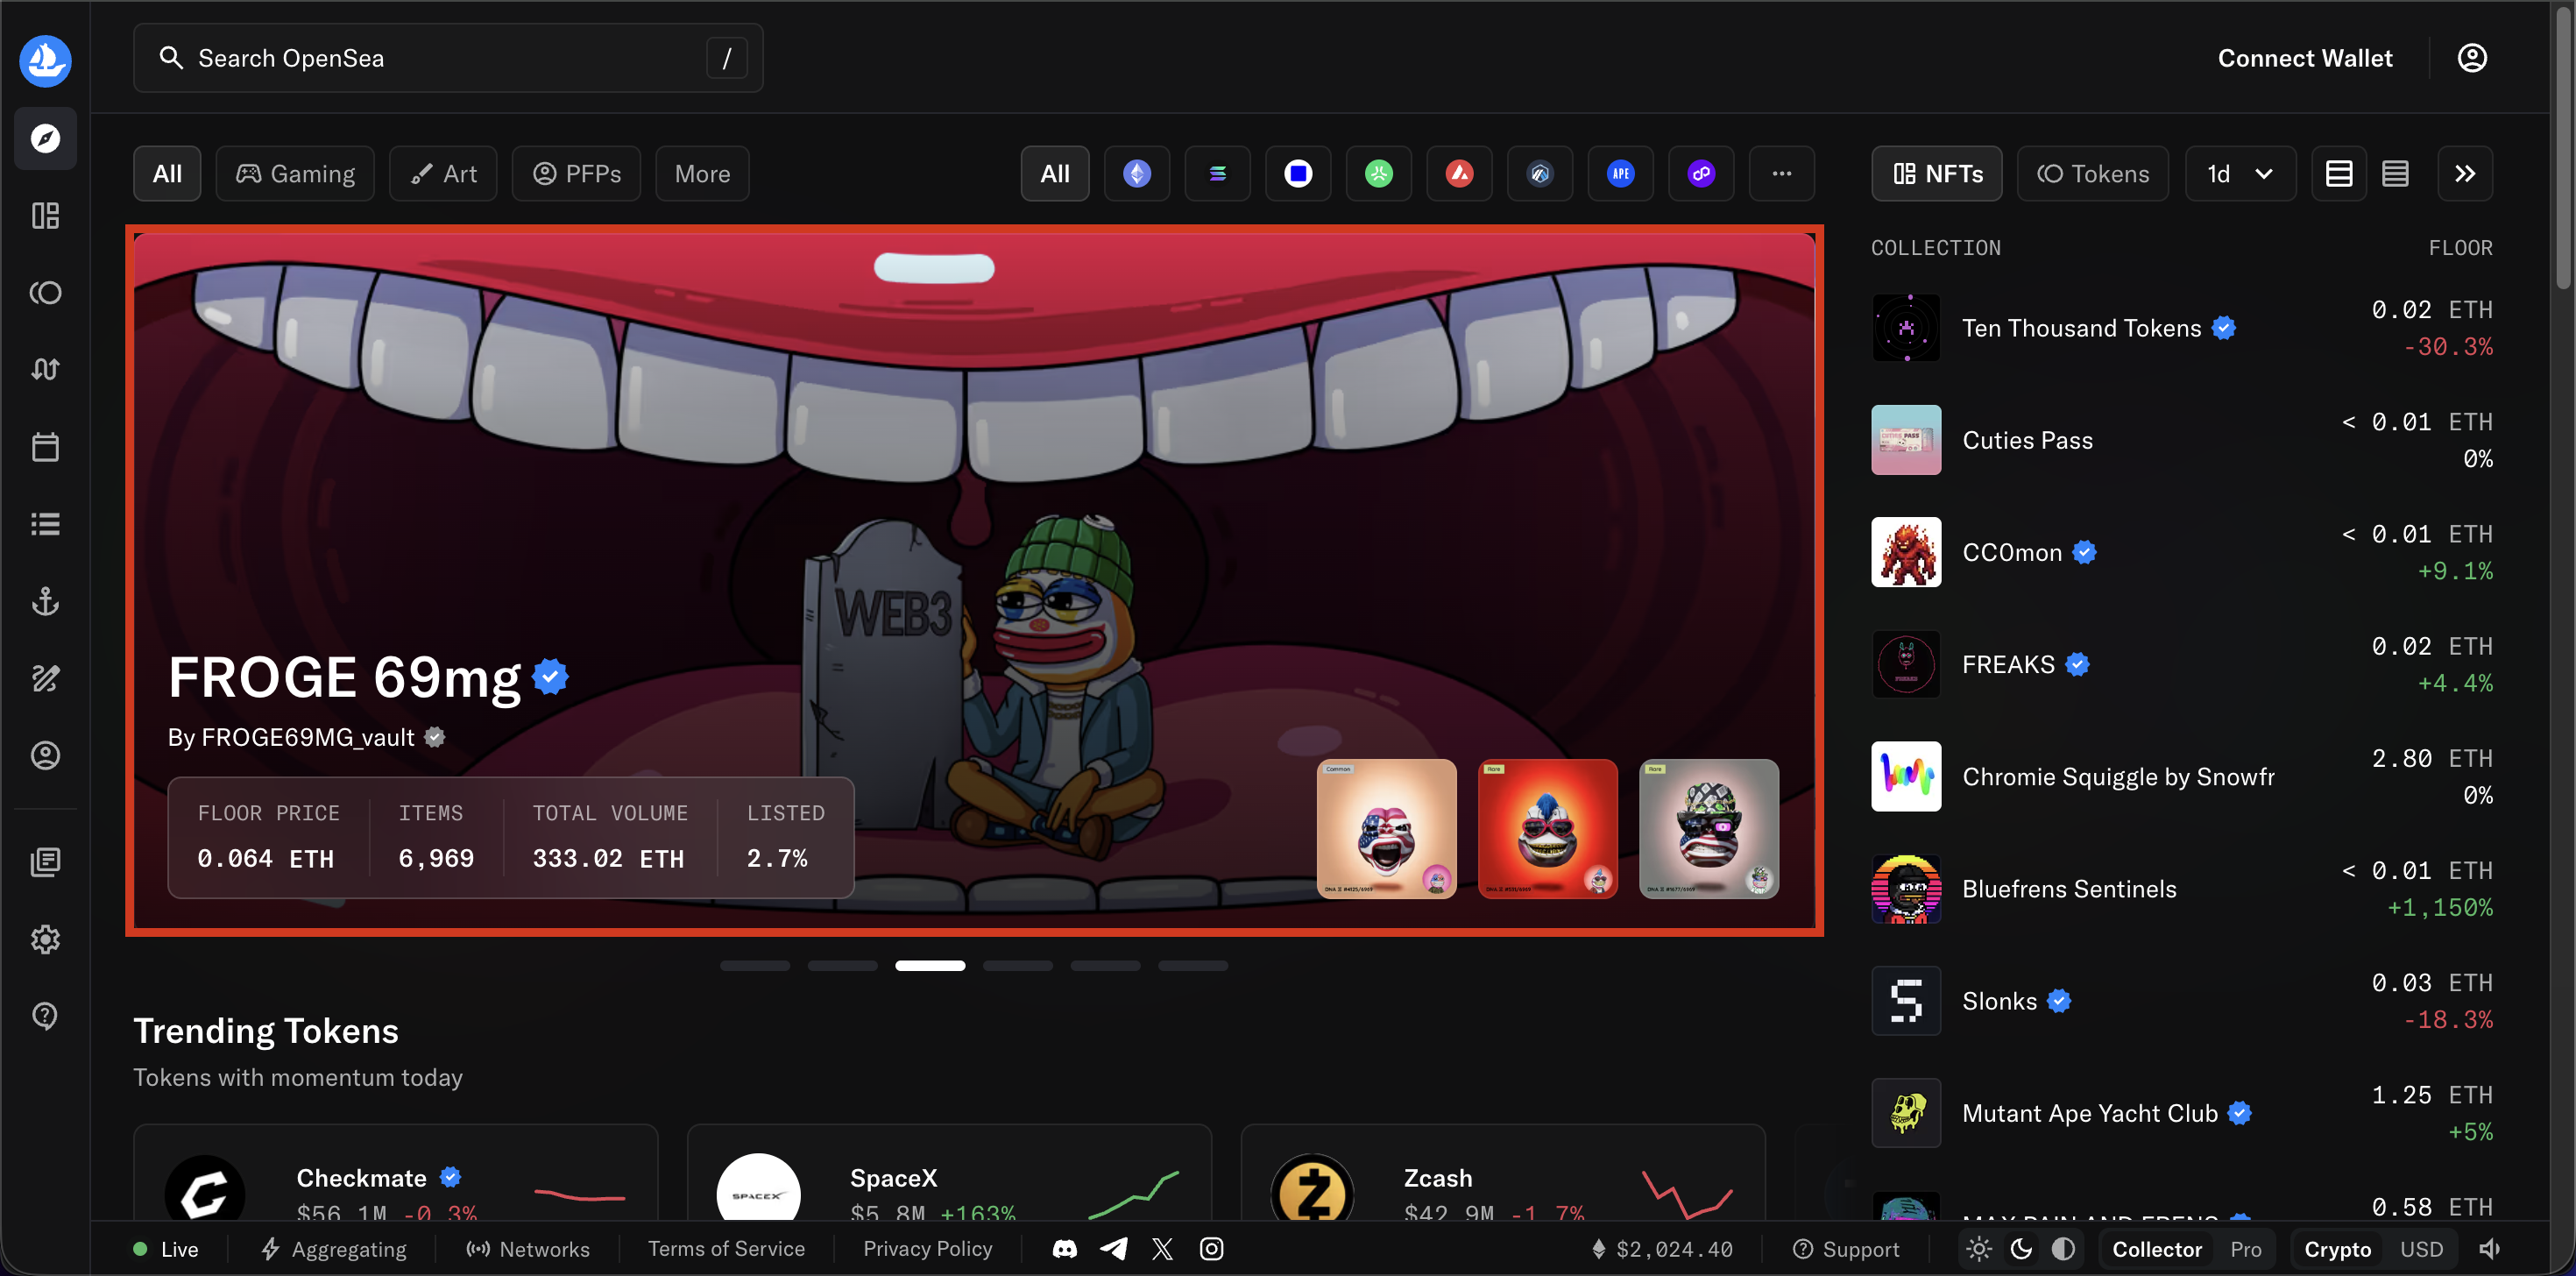Select USD currency display

coord(2421,1249)
